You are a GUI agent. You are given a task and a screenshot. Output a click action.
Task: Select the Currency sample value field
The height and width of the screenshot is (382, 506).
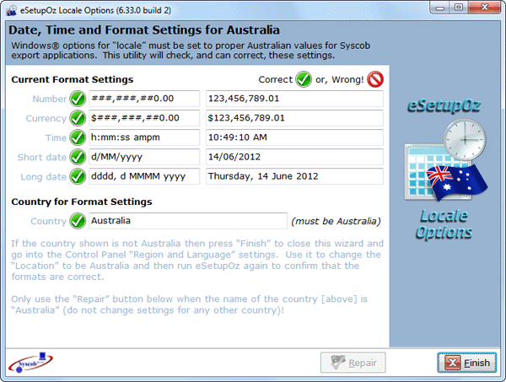(293, 118)
